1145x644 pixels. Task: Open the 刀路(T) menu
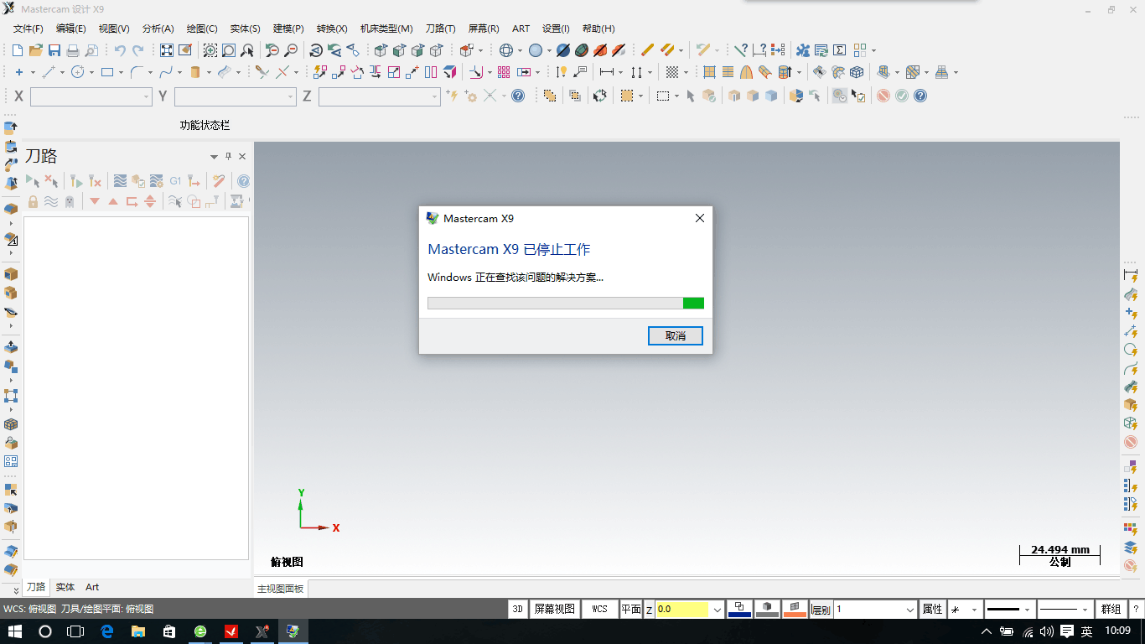pyautogui.click(x=441, y=29)
